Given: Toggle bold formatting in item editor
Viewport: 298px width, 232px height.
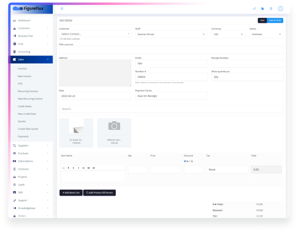Looking at the screenshot, I should pyautogui.click(x=73, y=168).
